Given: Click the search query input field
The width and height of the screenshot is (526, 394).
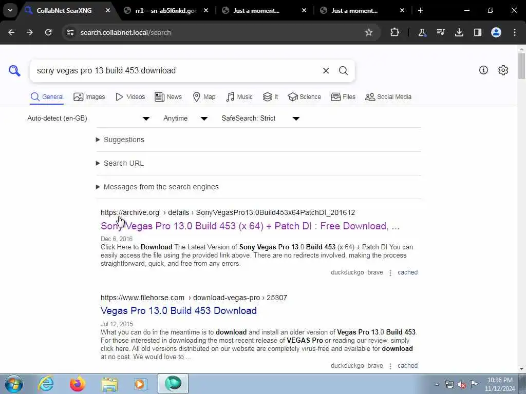Looking at the screenshot, I should point(176,71).
